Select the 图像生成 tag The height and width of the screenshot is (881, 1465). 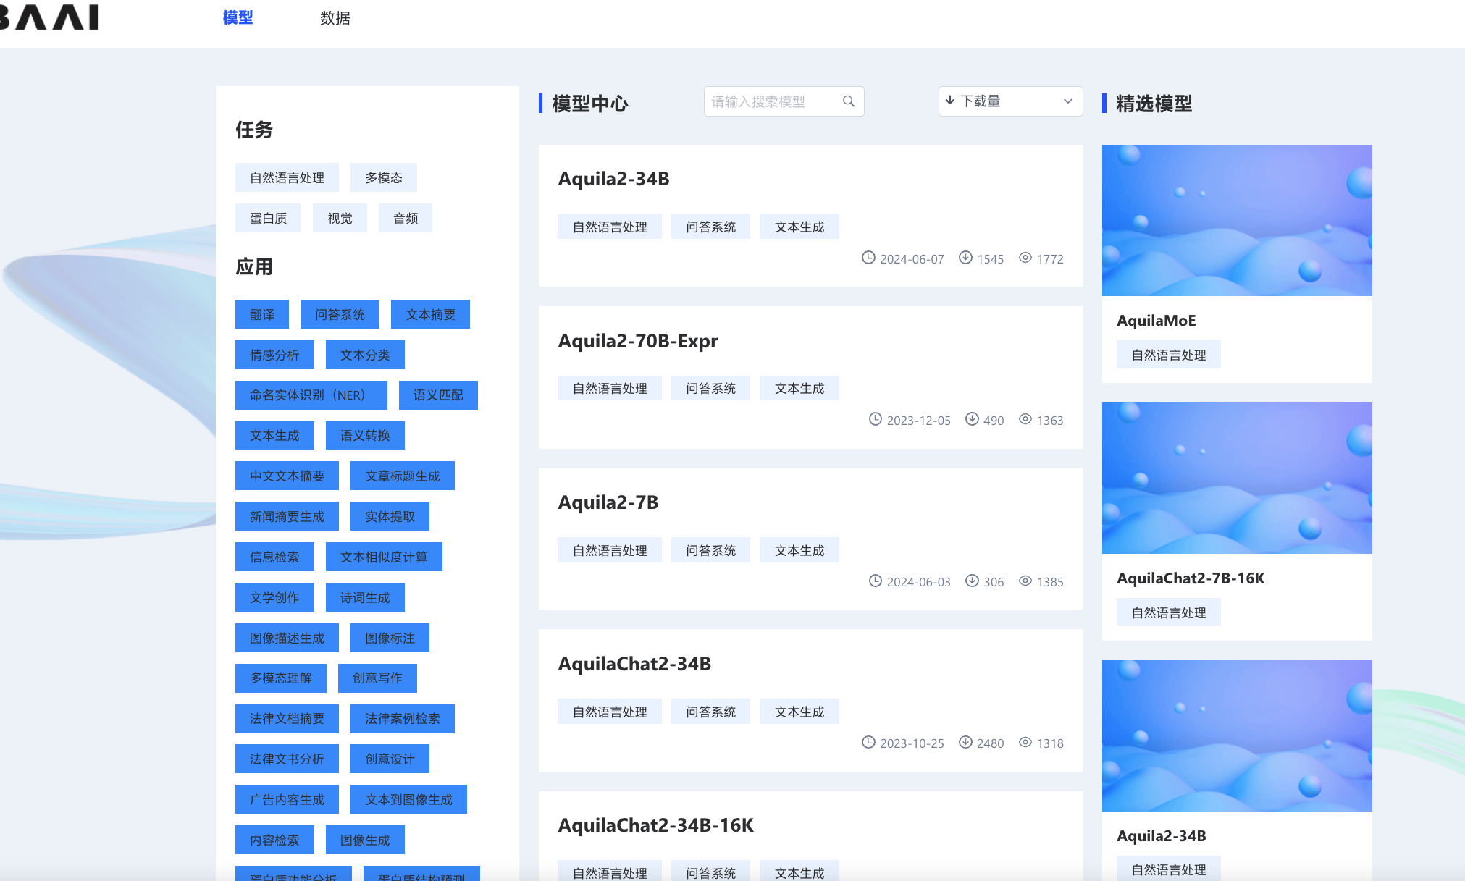pyautogui.click(x=365, y=840)
